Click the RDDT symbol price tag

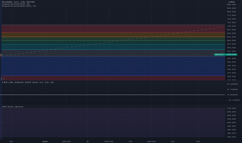click(x=219, y=54)
